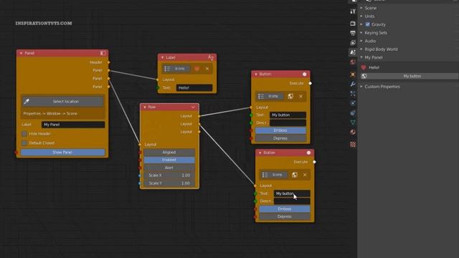Select the Scene properties tab
The height and width of the screenshot is (258, 459).
(353, 52)
